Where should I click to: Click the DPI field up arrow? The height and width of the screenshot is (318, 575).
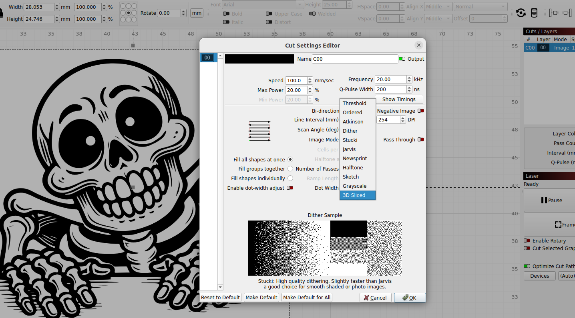402,118
